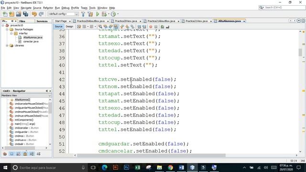The image size is (306, 172).
Task: Open the editor tabs list dropdown
Action: click(x=299, y=21)
